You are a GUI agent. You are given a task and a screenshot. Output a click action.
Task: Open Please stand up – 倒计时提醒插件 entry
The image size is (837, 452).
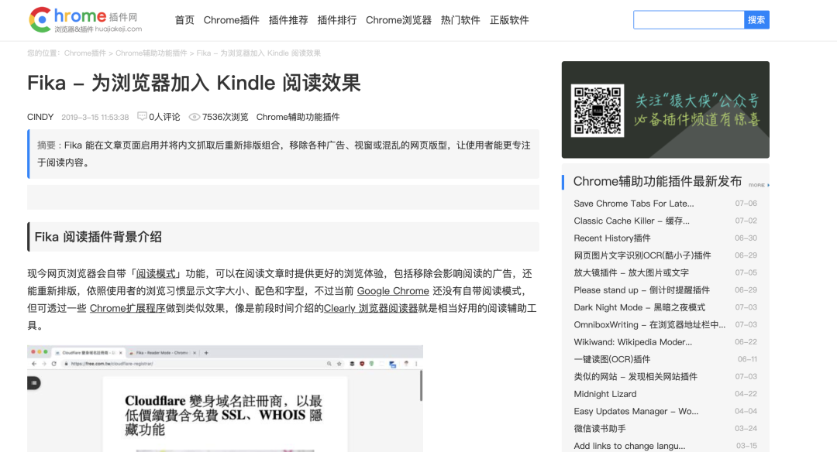642,290
